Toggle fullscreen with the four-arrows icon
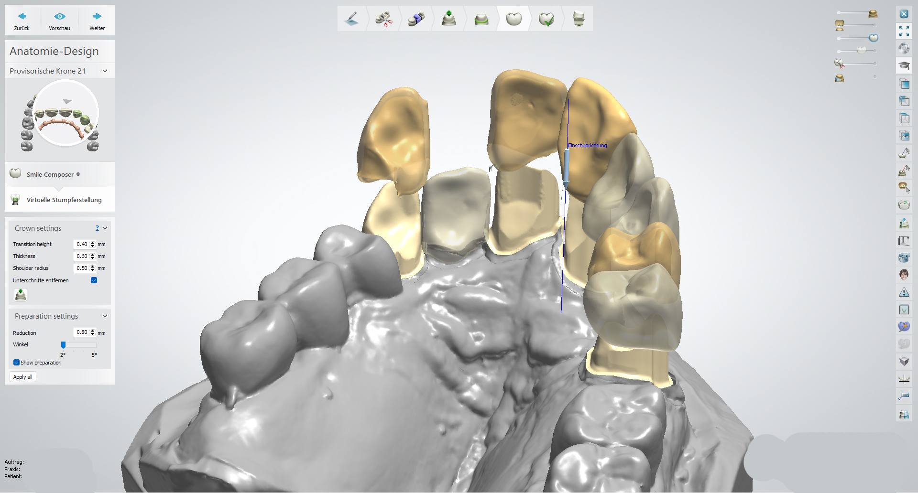The image size is (918, 493). pos(904,32)
